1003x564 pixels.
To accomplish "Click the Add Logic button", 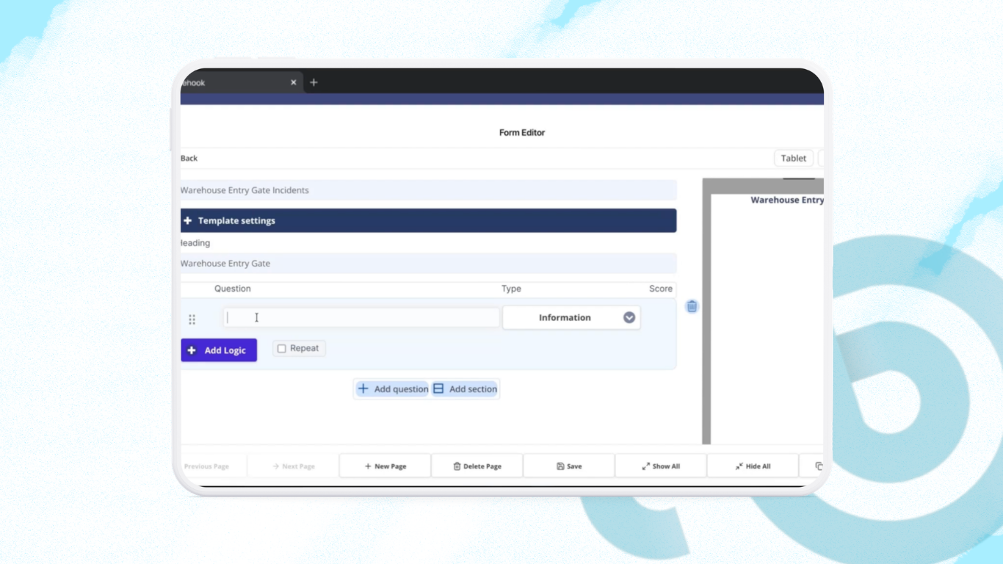I will [219, 350].
